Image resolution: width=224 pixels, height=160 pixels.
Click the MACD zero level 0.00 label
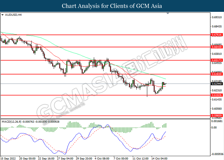pos(214,127)
